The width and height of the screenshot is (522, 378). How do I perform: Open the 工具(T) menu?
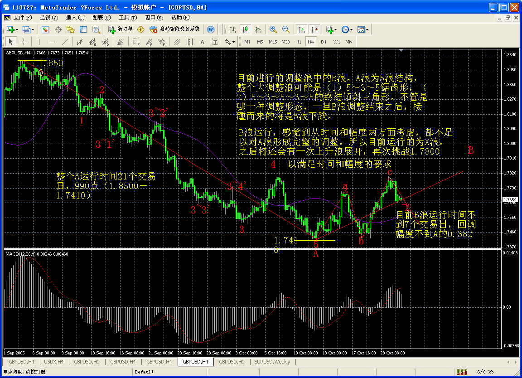pos(128,18)
